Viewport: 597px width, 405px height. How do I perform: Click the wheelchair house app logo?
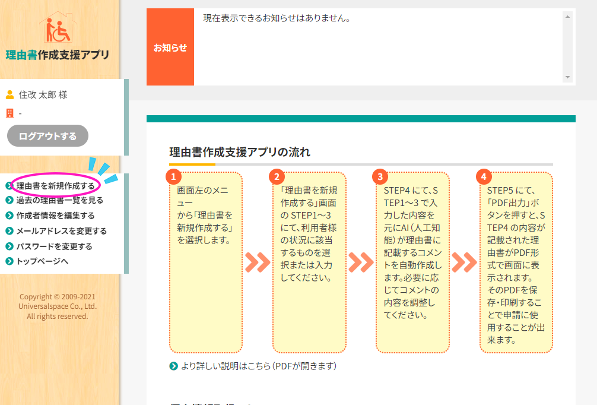(x=58, y=27)
